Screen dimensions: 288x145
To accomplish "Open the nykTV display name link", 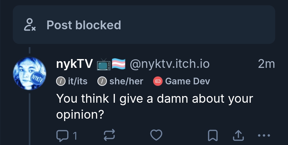I will (x=75, y=64).
